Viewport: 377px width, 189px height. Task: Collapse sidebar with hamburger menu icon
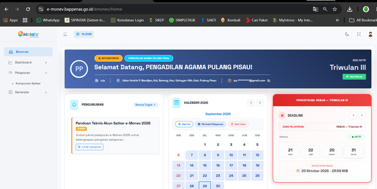point(65,34)
